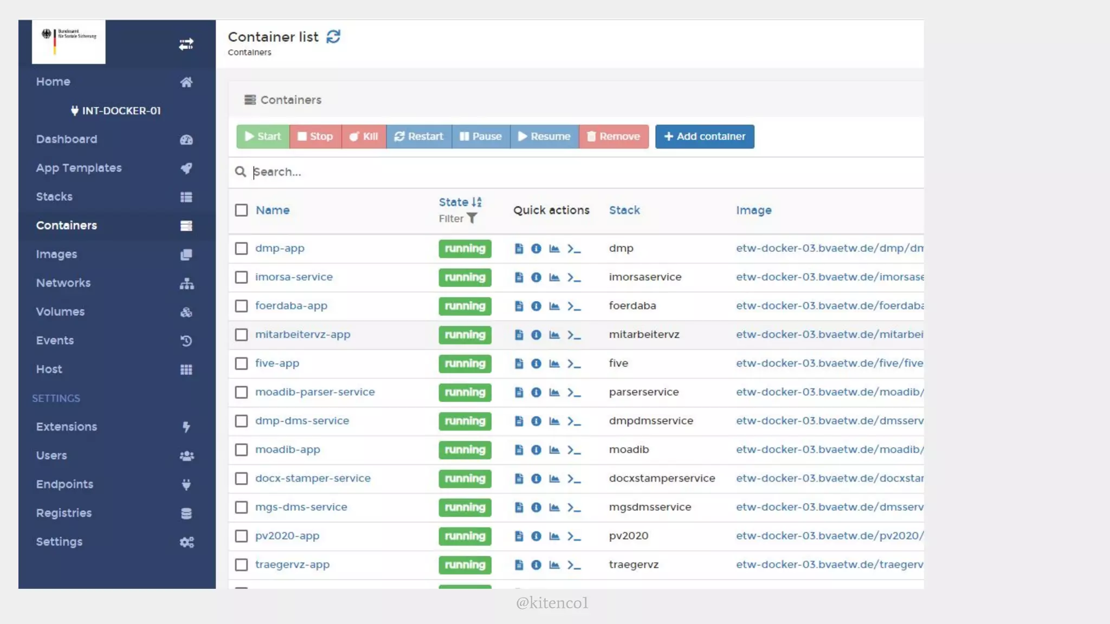
Task: Open stats chart icon for foerdaba-app
Action: (554, 306)
